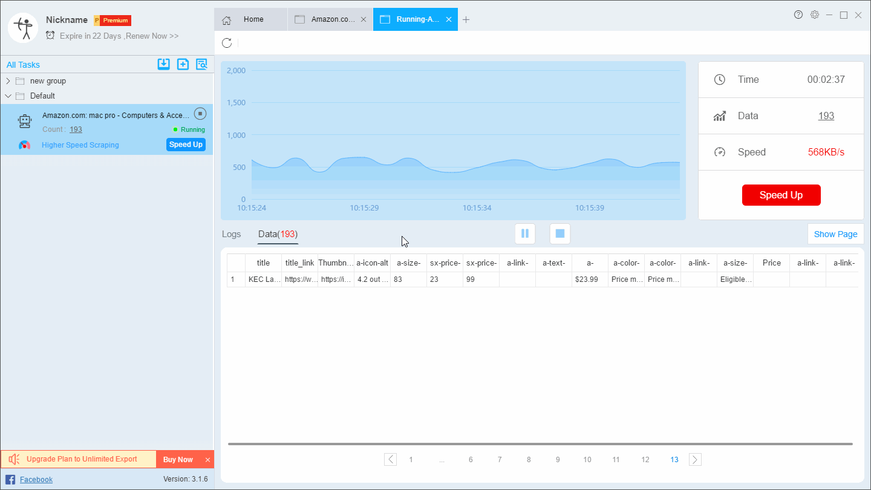871x490 pixels.
Task: Click the underlined Count 193 in task list
Action: (x=76, y=129)
